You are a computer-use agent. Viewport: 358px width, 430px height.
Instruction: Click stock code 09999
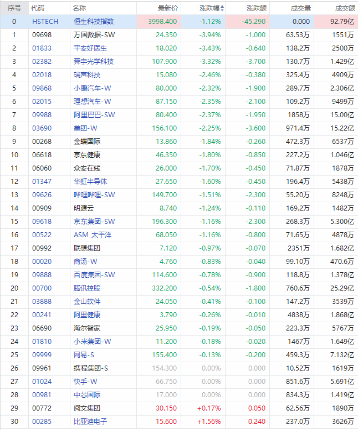click(42, 355)
